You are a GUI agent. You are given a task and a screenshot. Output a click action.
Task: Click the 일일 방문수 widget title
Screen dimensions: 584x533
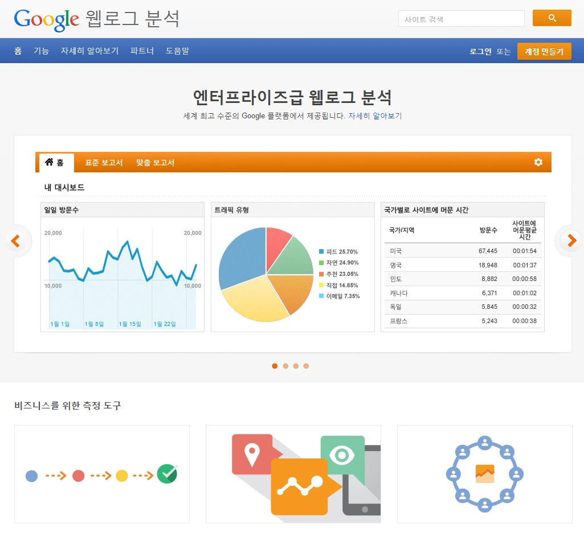pyautogui.click(x=62, y=210)
